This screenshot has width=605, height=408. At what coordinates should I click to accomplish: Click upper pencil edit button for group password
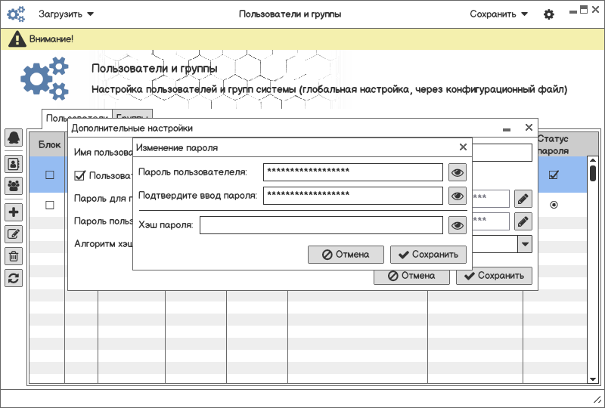[523, 199]
